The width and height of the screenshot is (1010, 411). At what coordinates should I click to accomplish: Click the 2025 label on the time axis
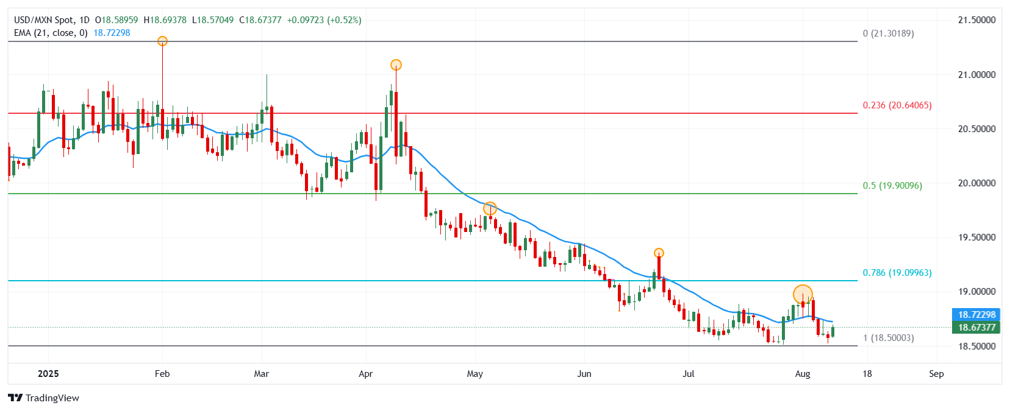(48, 374)
